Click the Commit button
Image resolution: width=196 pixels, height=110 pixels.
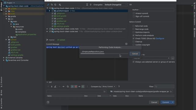point(166,102)
